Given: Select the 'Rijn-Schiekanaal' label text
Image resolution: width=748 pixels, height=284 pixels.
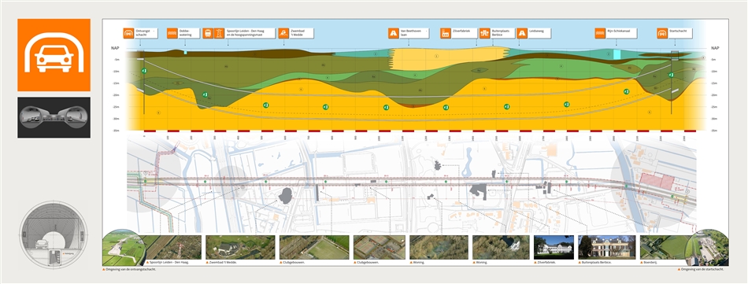Looking at the screenshot, I should pos(619,31).
